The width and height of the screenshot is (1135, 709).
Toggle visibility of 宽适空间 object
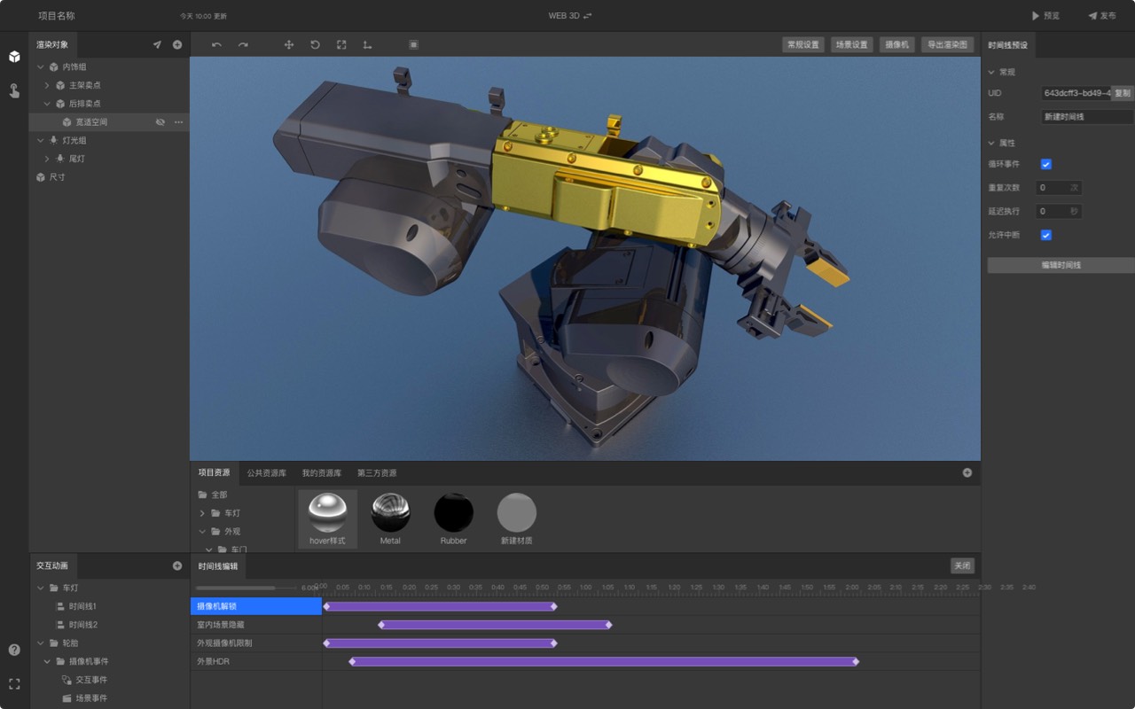click(x=160, y=122)
